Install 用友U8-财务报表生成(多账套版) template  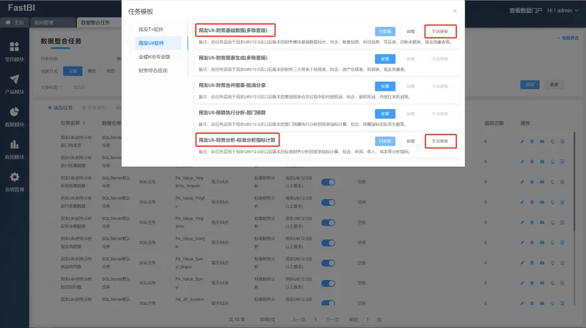pos(385,59)
